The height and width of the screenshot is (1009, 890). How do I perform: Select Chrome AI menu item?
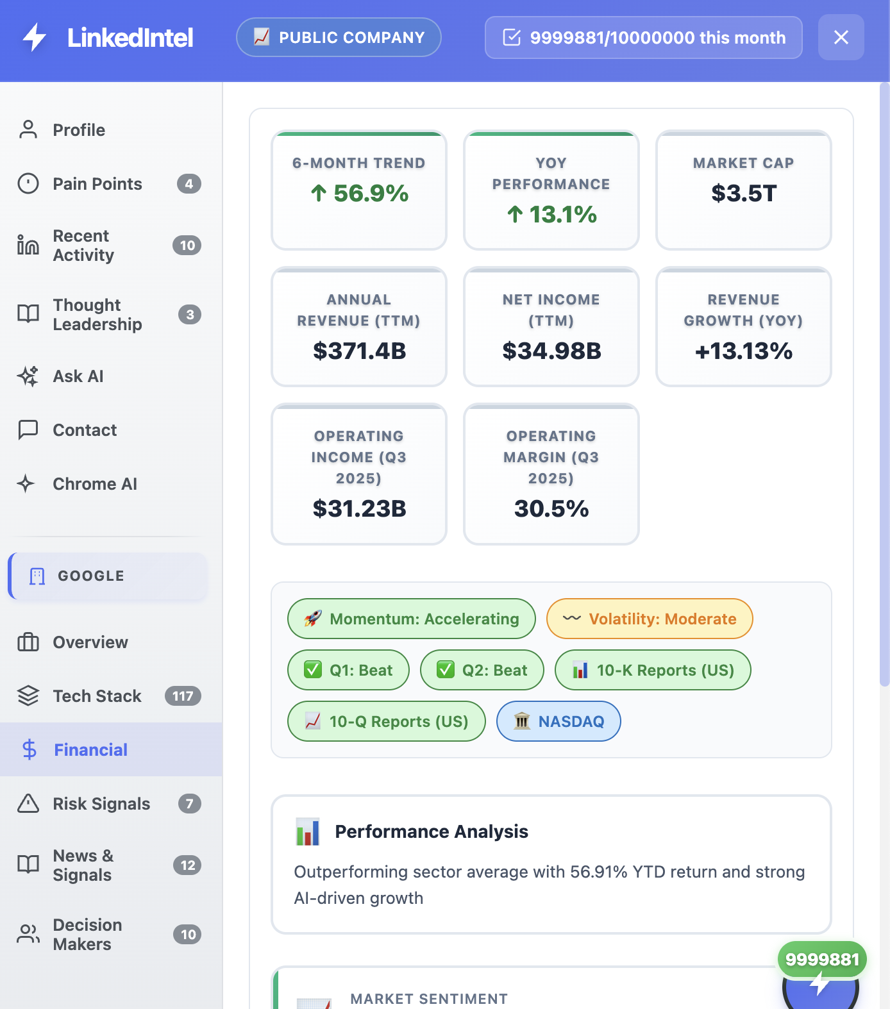pos(111,483)
